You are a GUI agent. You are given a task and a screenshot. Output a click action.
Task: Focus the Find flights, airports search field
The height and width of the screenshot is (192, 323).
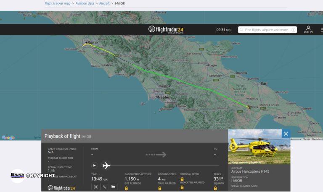[267, 30]
